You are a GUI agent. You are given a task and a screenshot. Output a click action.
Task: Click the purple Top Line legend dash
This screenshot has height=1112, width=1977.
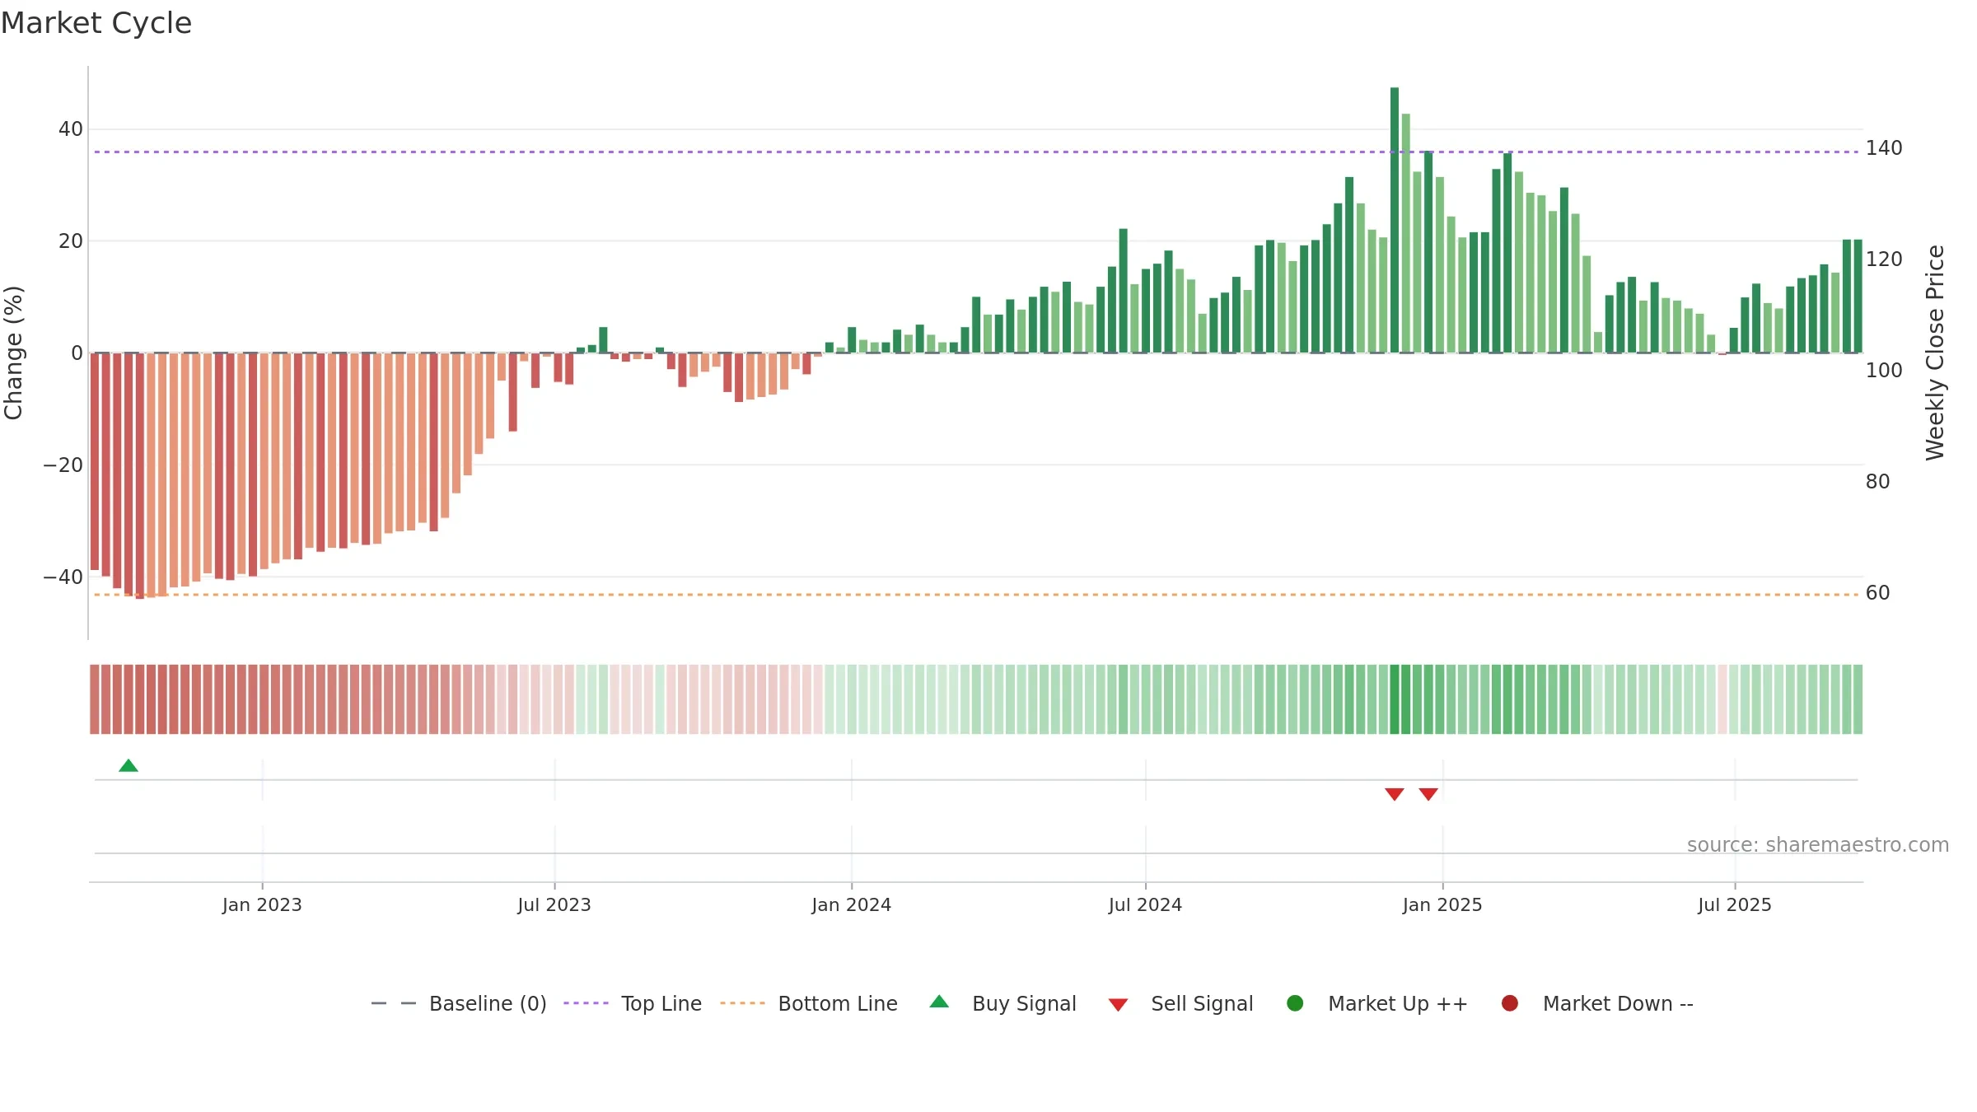(x=586, y=1003)
